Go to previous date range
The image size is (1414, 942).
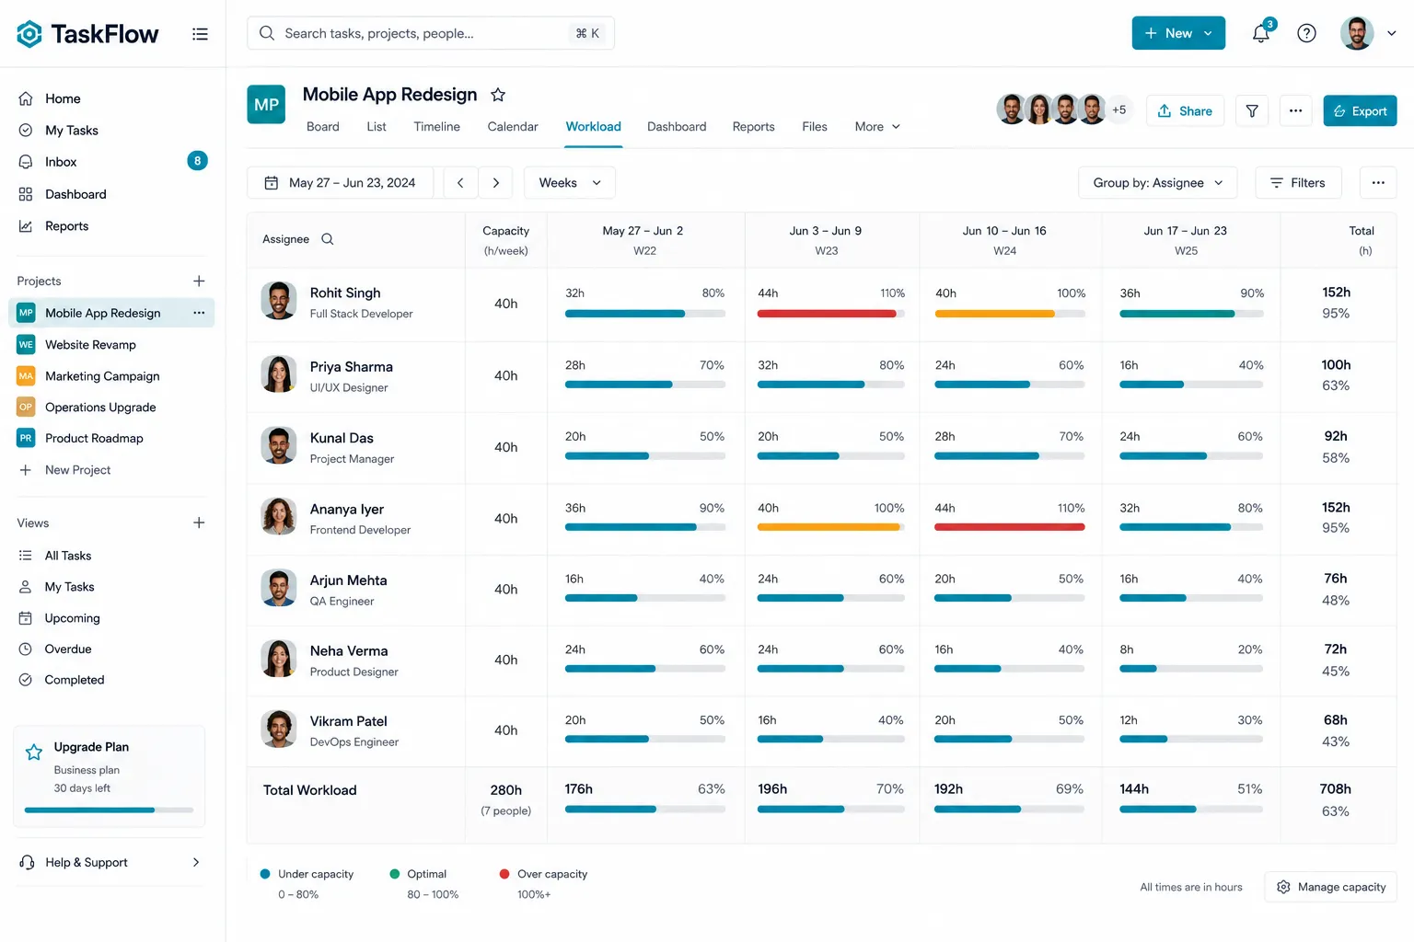pyautogui.click(x=460, y=182)
